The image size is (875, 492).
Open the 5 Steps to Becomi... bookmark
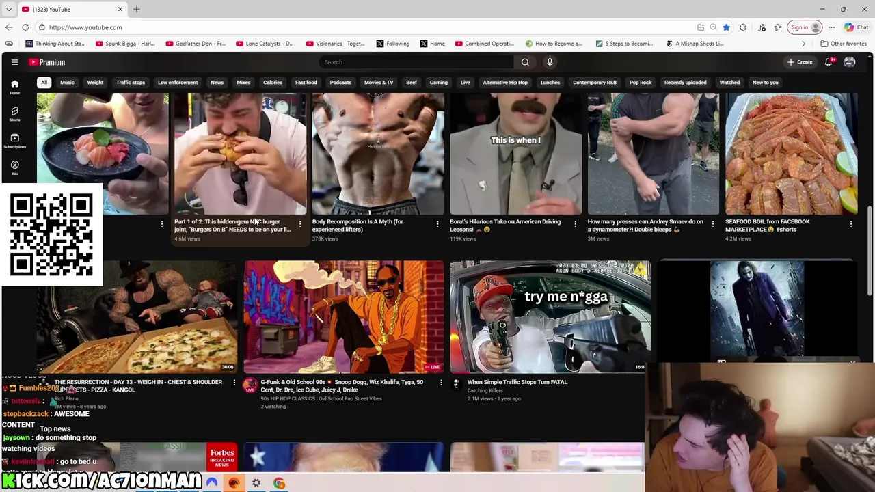click(624, 44)
